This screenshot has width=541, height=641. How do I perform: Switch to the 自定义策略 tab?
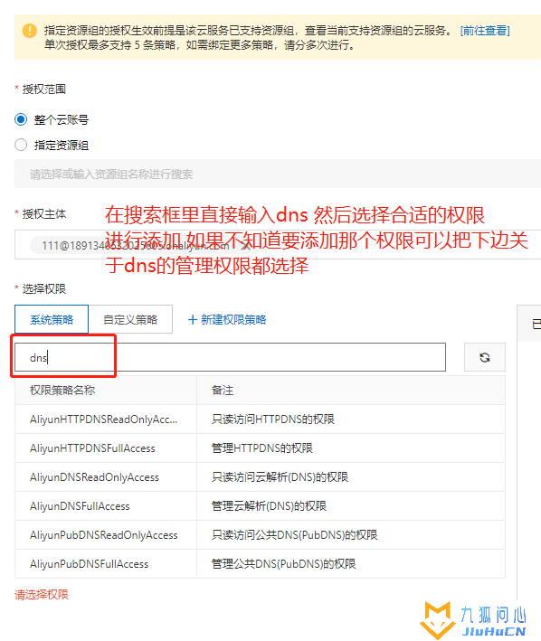pos(130,319)
